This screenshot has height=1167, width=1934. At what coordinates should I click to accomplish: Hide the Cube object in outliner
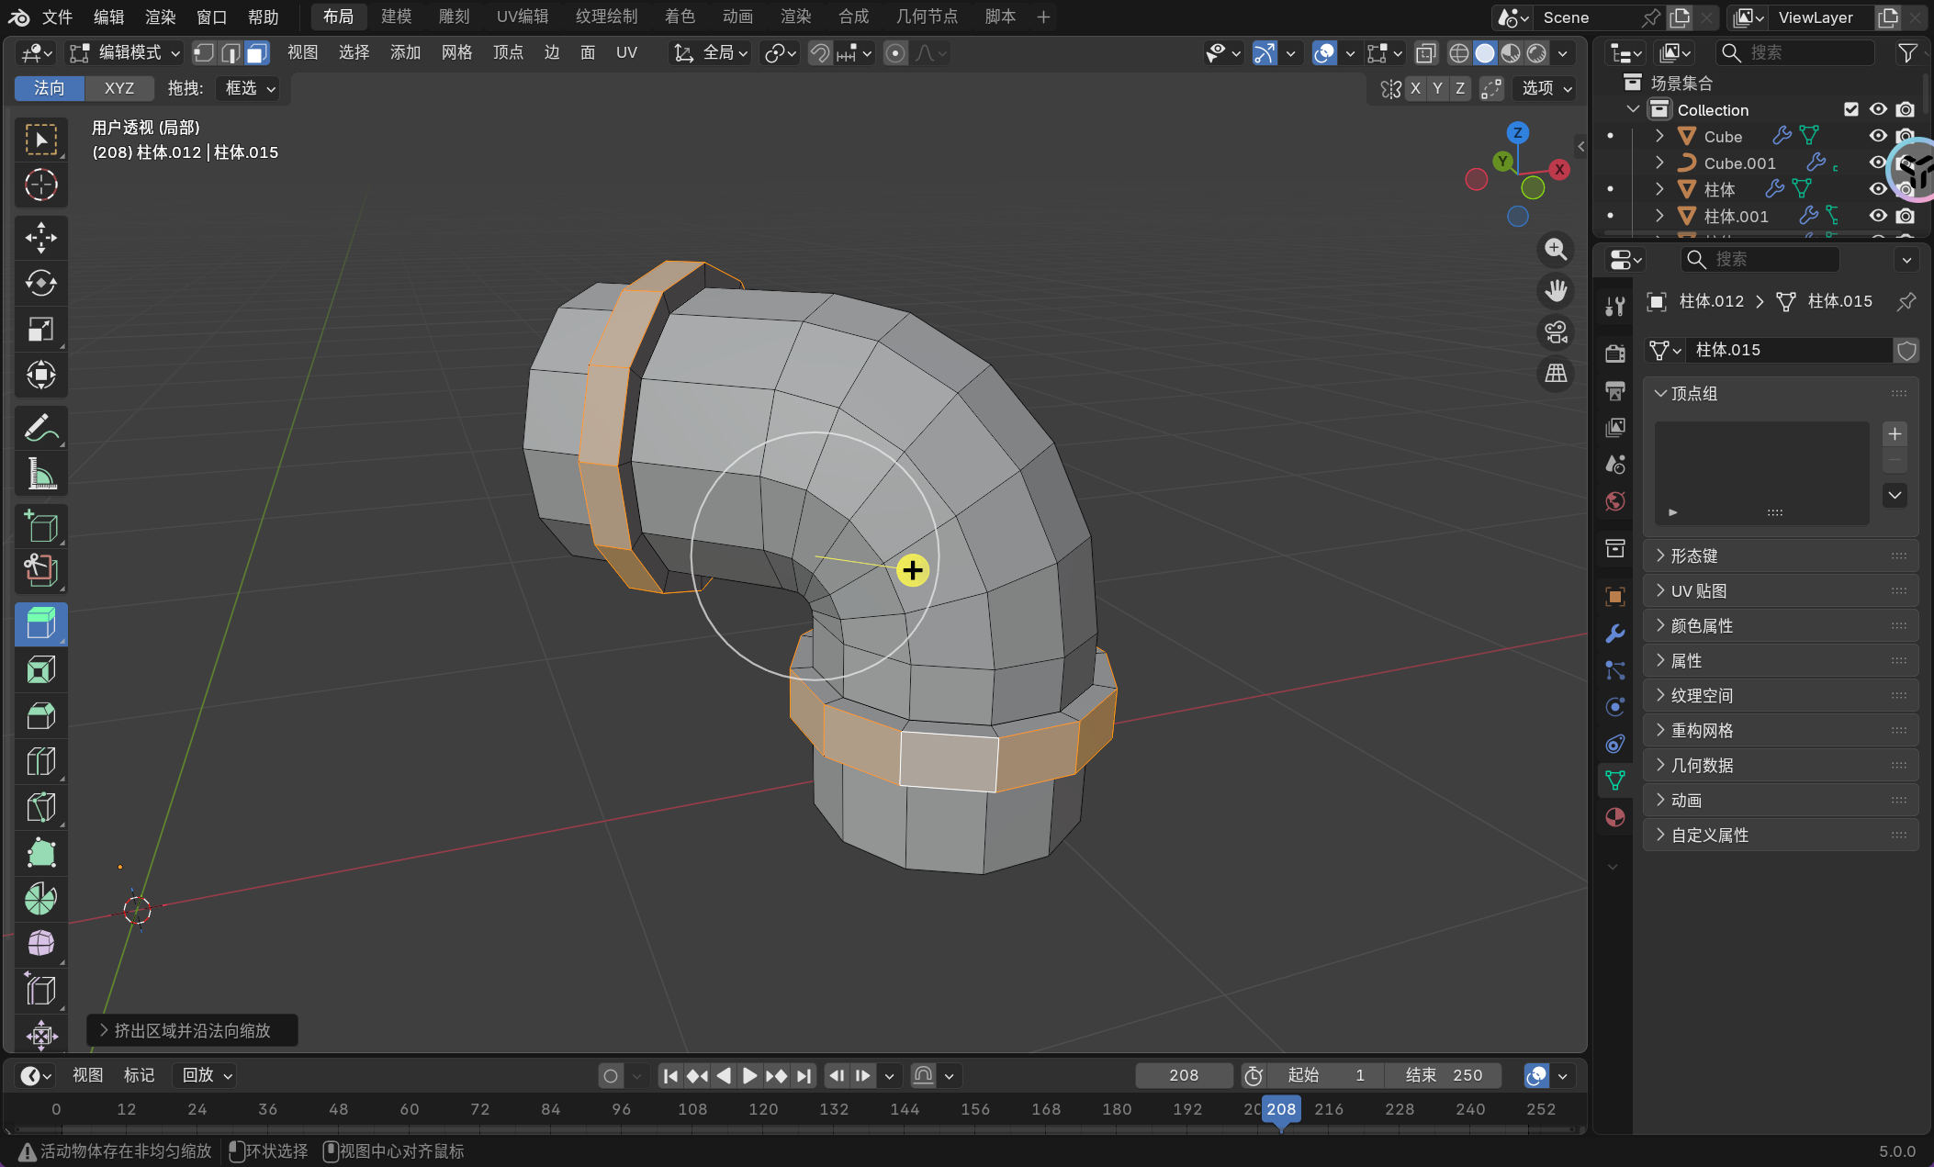pyautogui.click(x=1878, y=136)
